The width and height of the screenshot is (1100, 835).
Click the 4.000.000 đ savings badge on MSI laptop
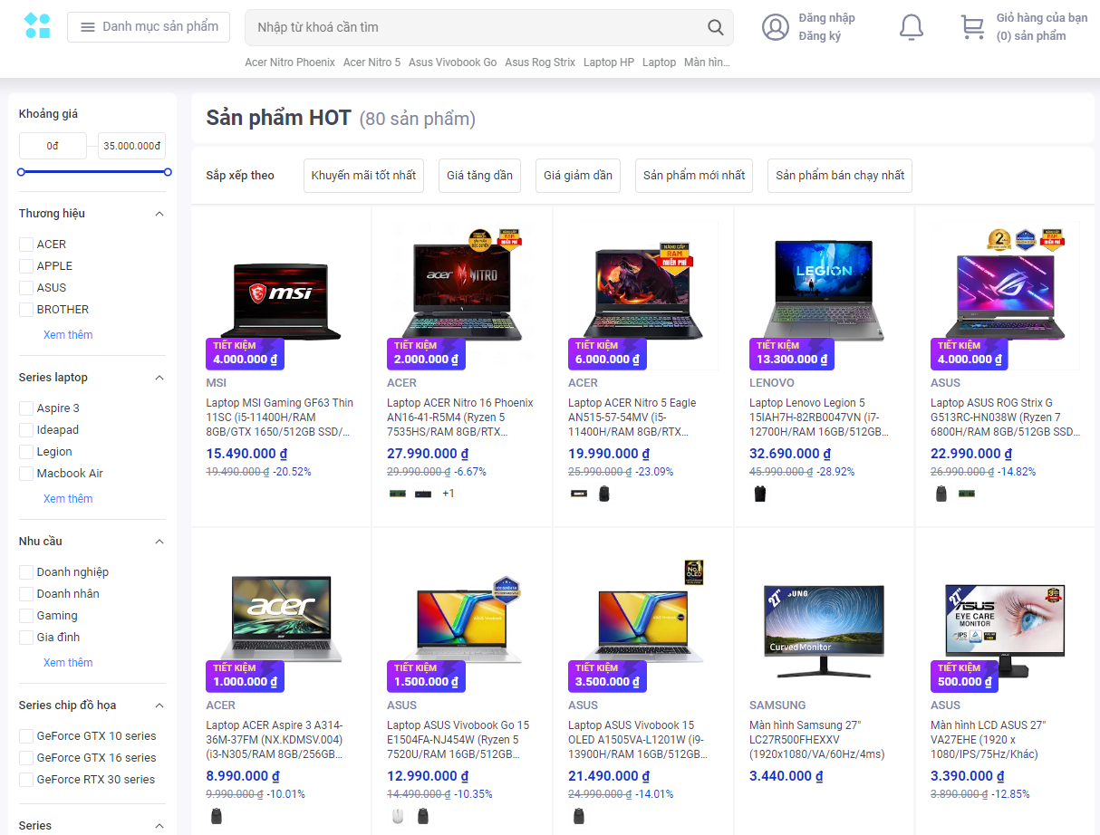(x=245, y=353)
